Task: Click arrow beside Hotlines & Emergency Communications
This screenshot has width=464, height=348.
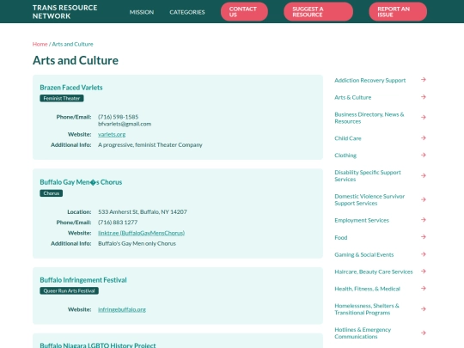Action: point(424,333)
